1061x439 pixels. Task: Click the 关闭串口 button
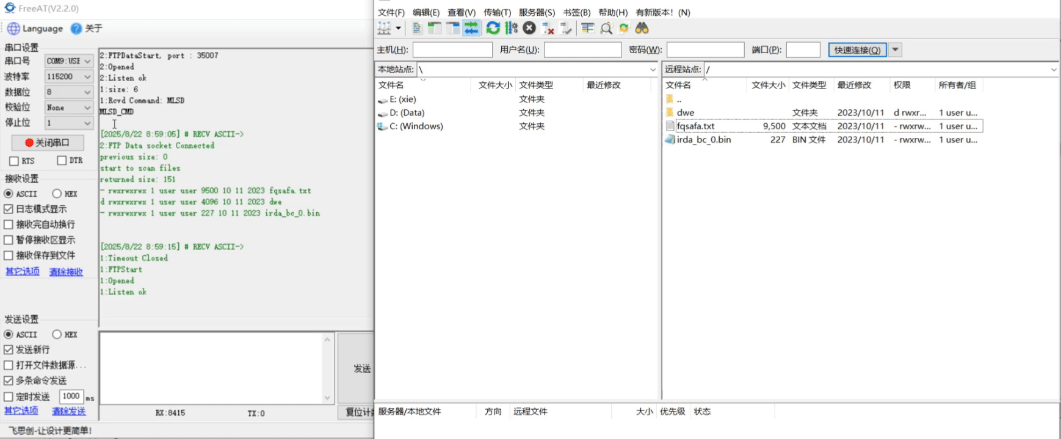coord(48,143)
